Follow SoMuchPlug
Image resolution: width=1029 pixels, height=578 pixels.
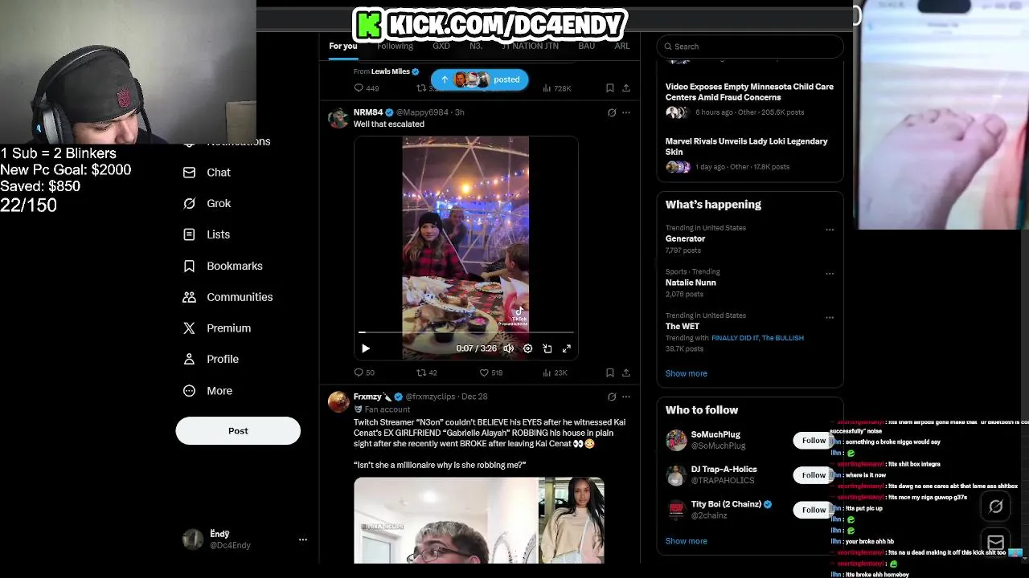coord(814,440)
